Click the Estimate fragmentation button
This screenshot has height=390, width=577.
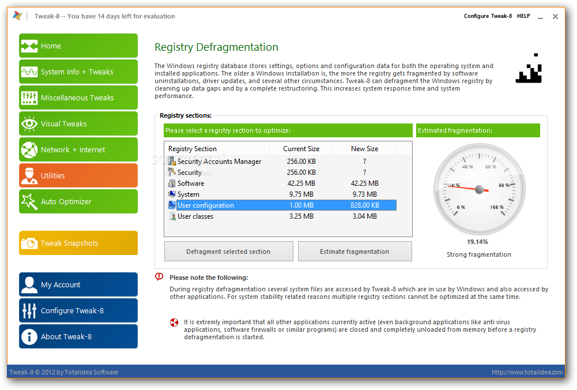tap(355, 252)
